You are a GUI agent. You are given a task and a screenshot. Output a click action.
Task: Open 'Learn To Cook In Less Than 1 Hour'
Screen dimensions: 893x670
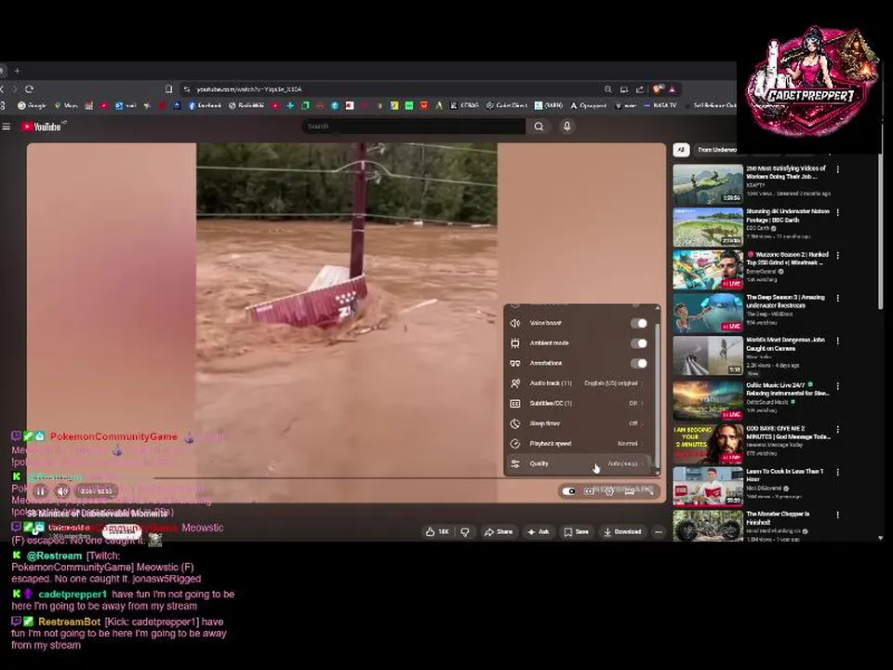click(785, 476)
